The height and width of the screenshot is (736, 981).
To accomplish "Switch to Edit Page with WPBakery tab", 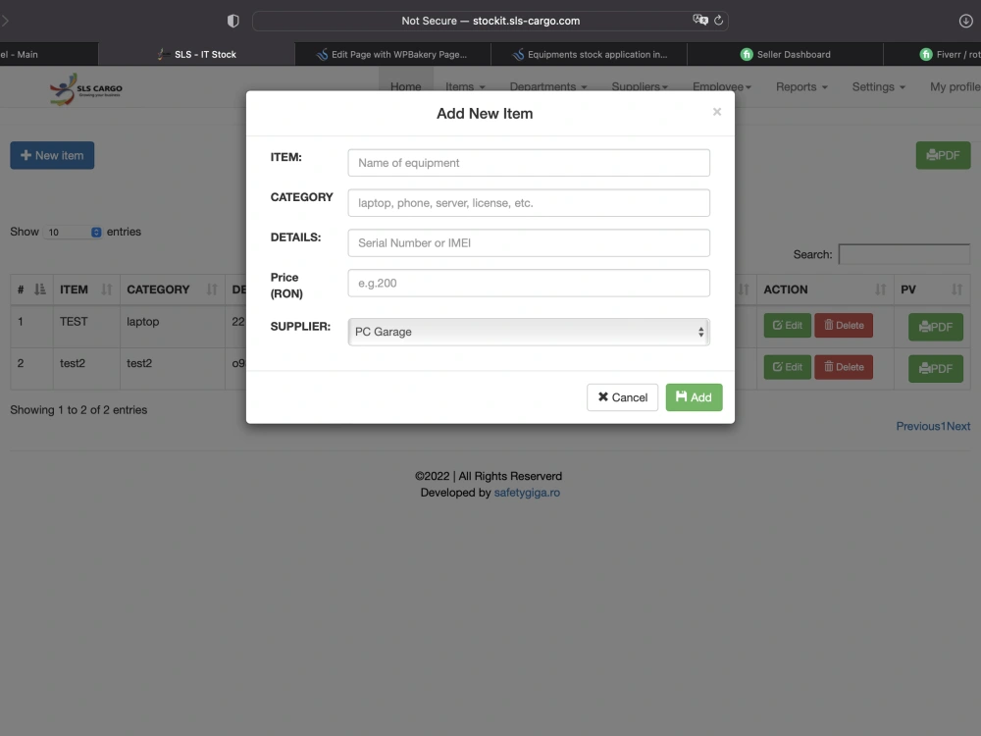I will point(393,54).
